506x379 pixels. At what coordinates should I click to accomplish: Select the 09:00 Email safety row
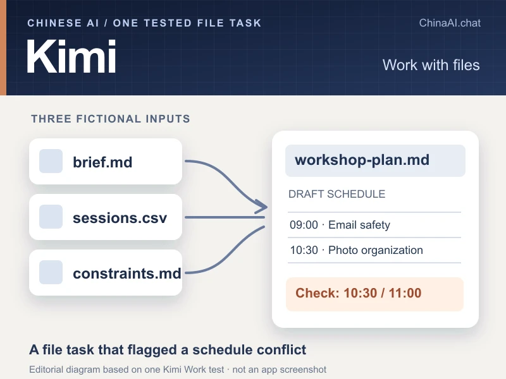374,225
